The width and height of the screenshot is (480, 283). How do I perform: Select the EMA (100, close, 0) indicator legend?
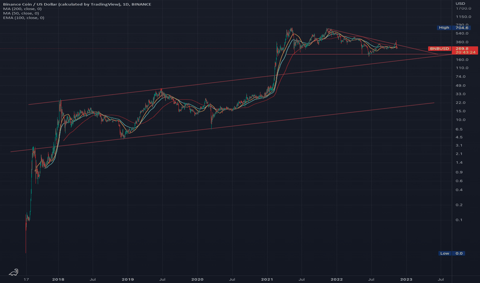tap(24, 17)
